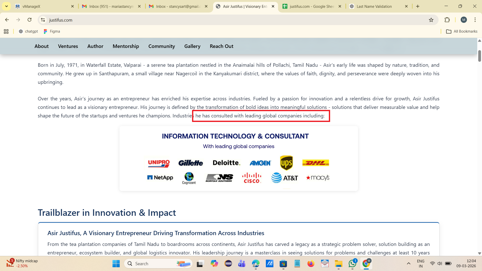Open the Chrome apps grid icon
The image size is (482, 271).
[6, 31]
